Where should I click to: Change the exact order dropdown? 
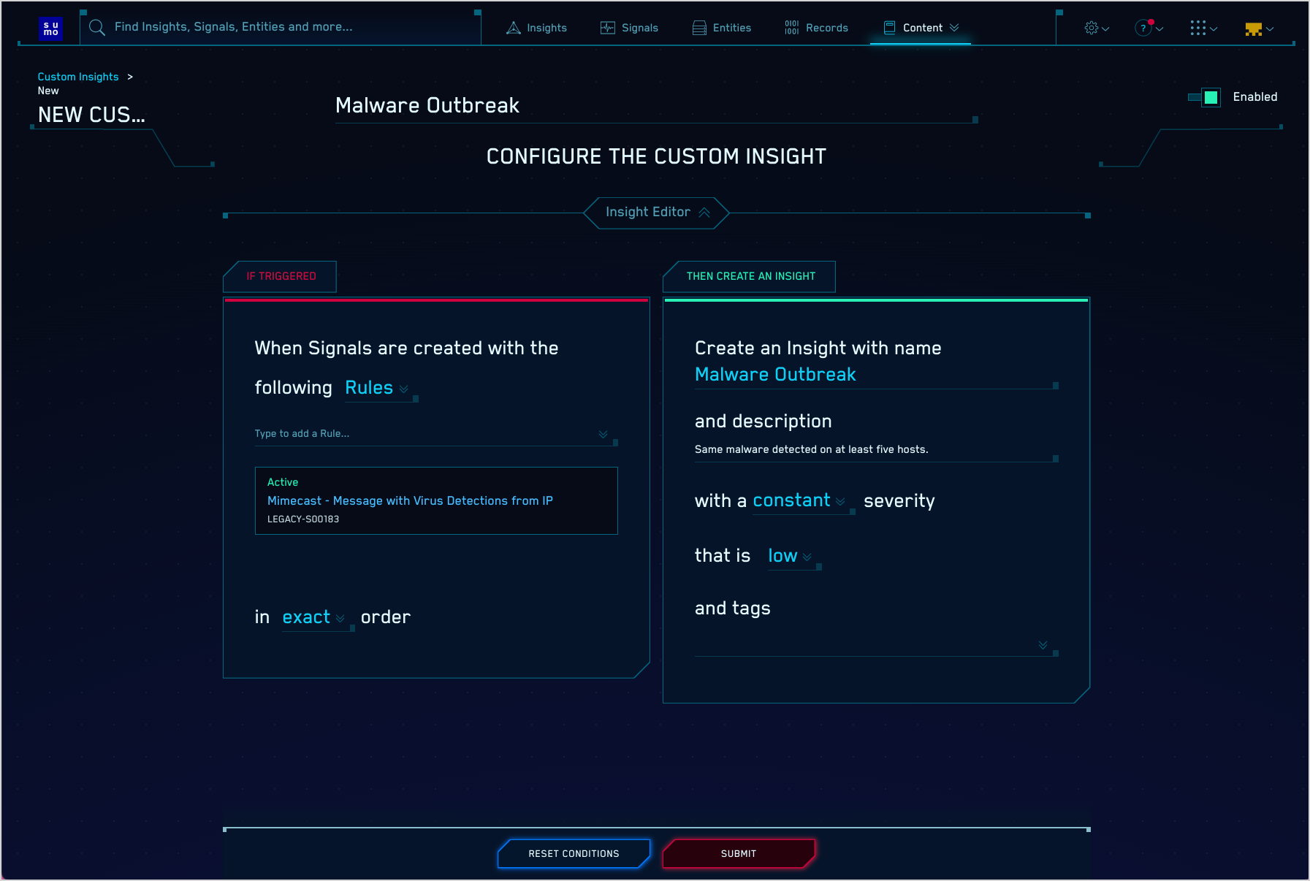click(x=313, y=617)
